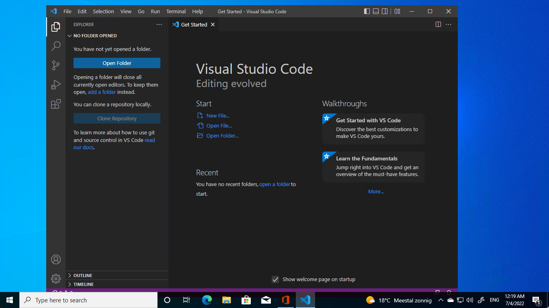Open OneDrive cloud icon in system tray

point(451,300)
